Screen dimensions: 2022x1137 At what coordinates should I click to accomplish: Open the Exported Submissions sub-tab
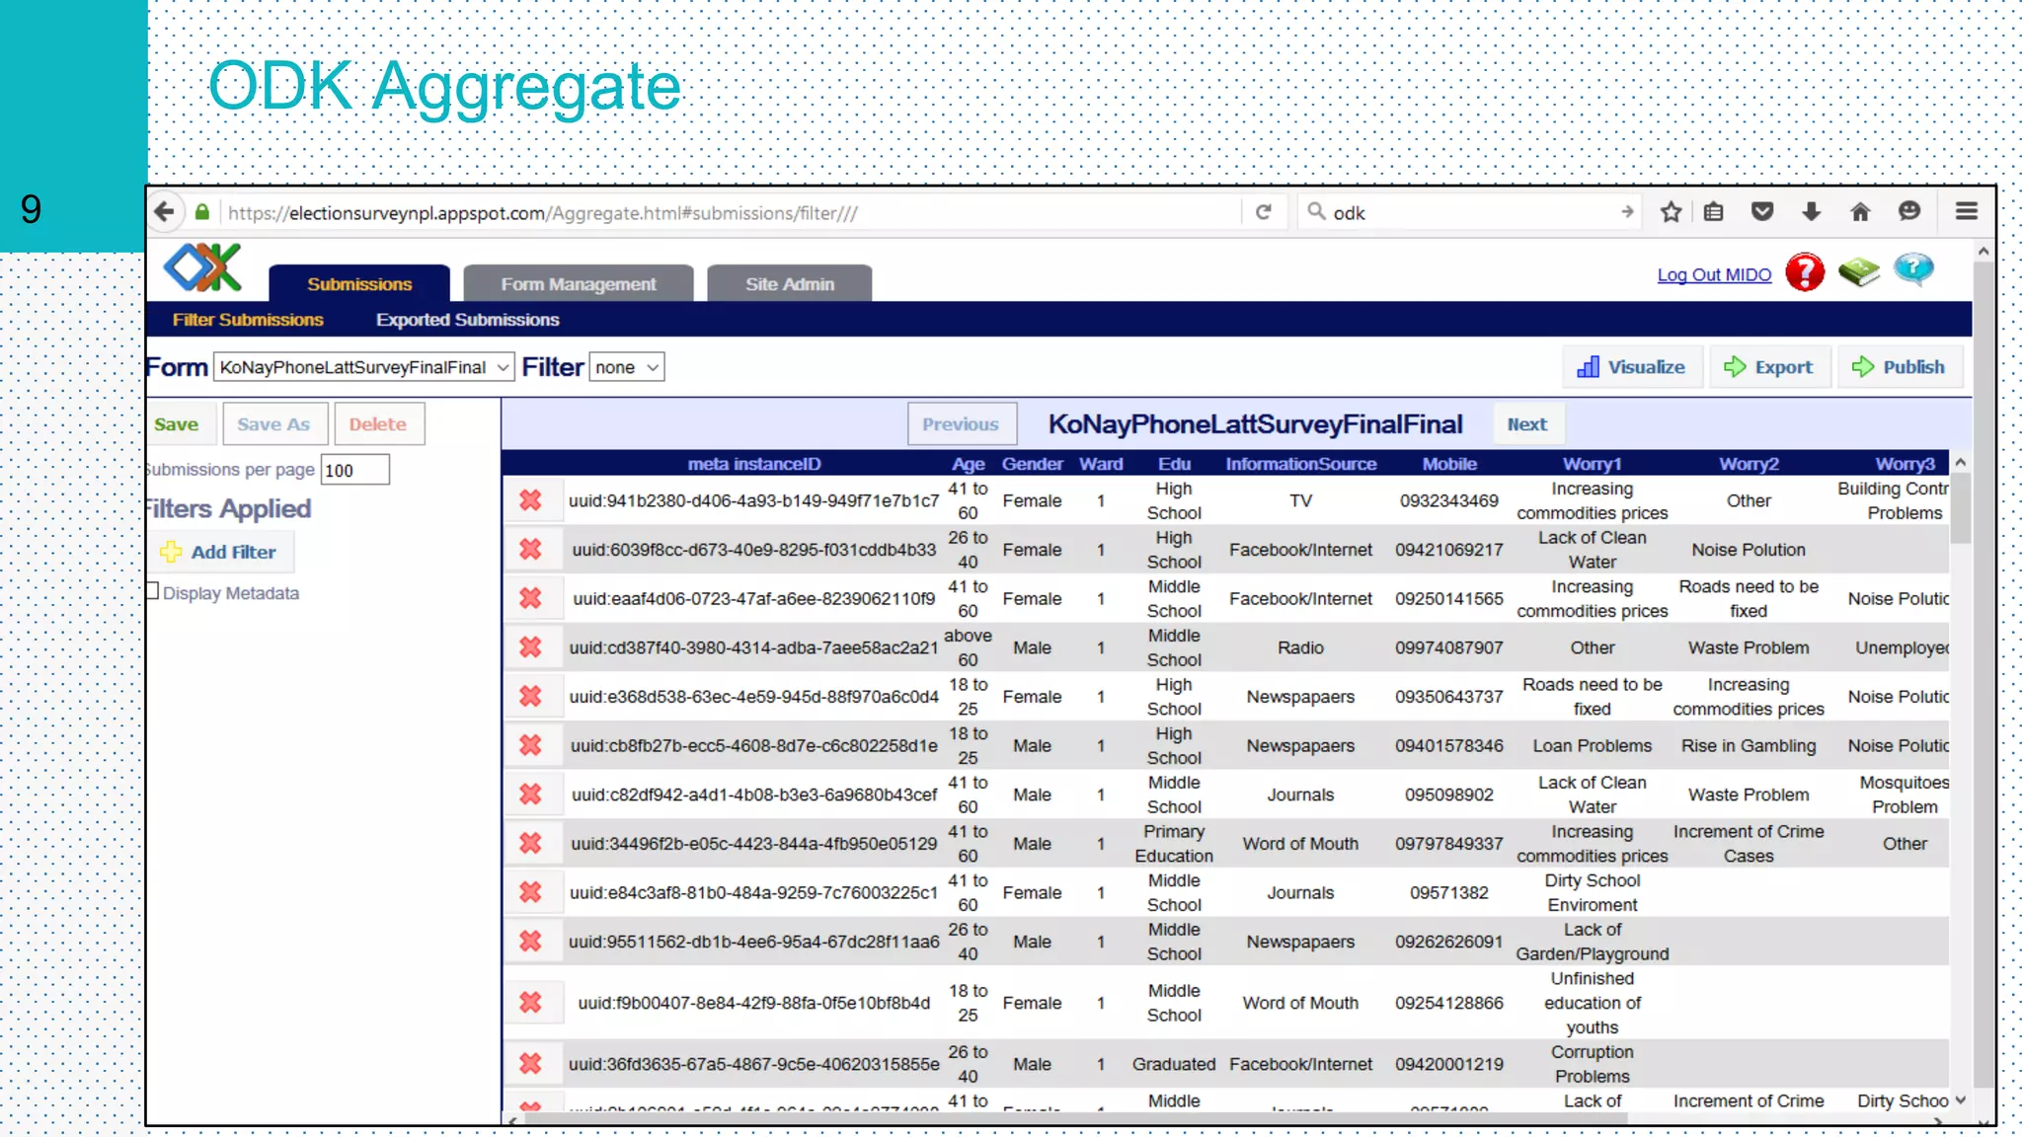tap(468, 320)
